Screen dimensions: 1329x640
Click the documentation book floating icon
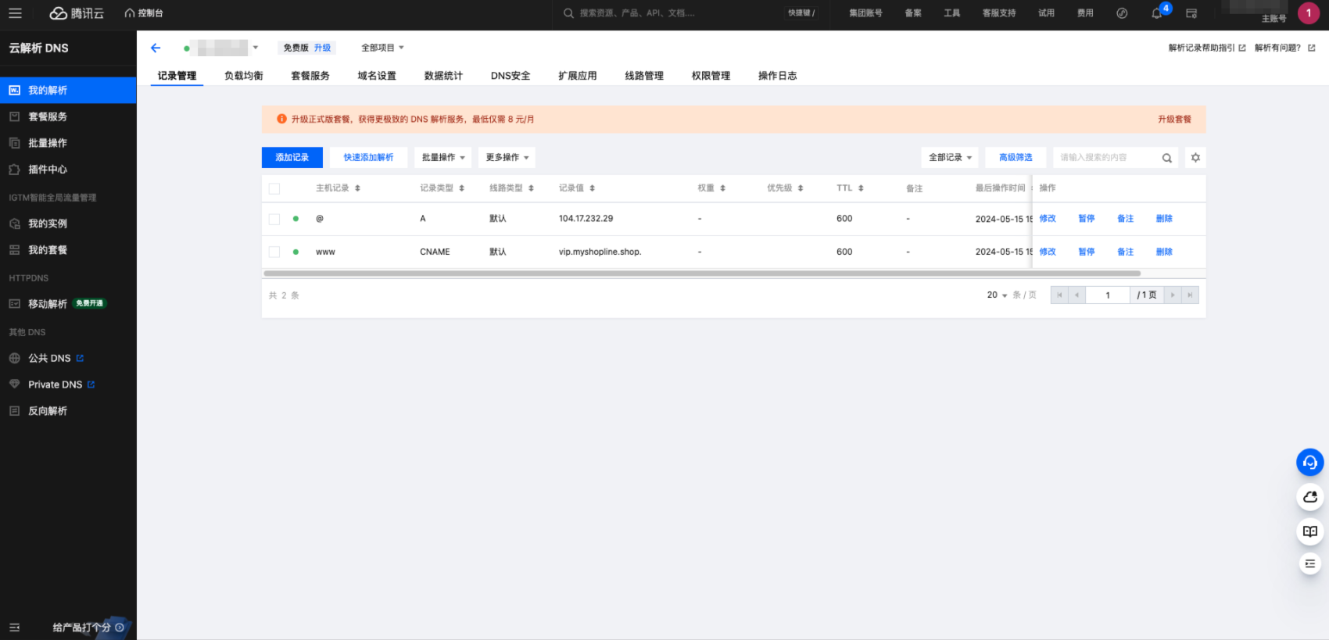click(x=1309, y=531)
